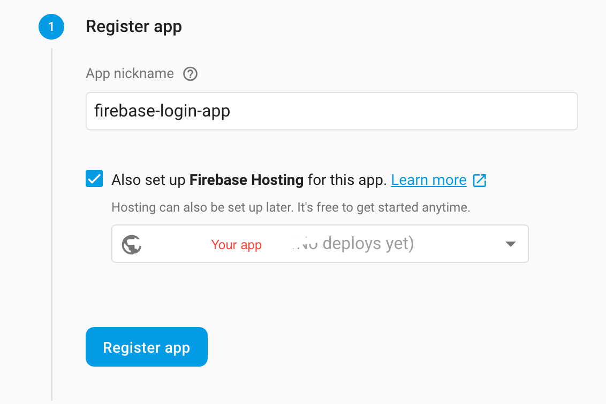Expand the '(No deploys yet)' site selector
Image resolution: width=606 pixels, height=404 pixels.
click(320, 244)
